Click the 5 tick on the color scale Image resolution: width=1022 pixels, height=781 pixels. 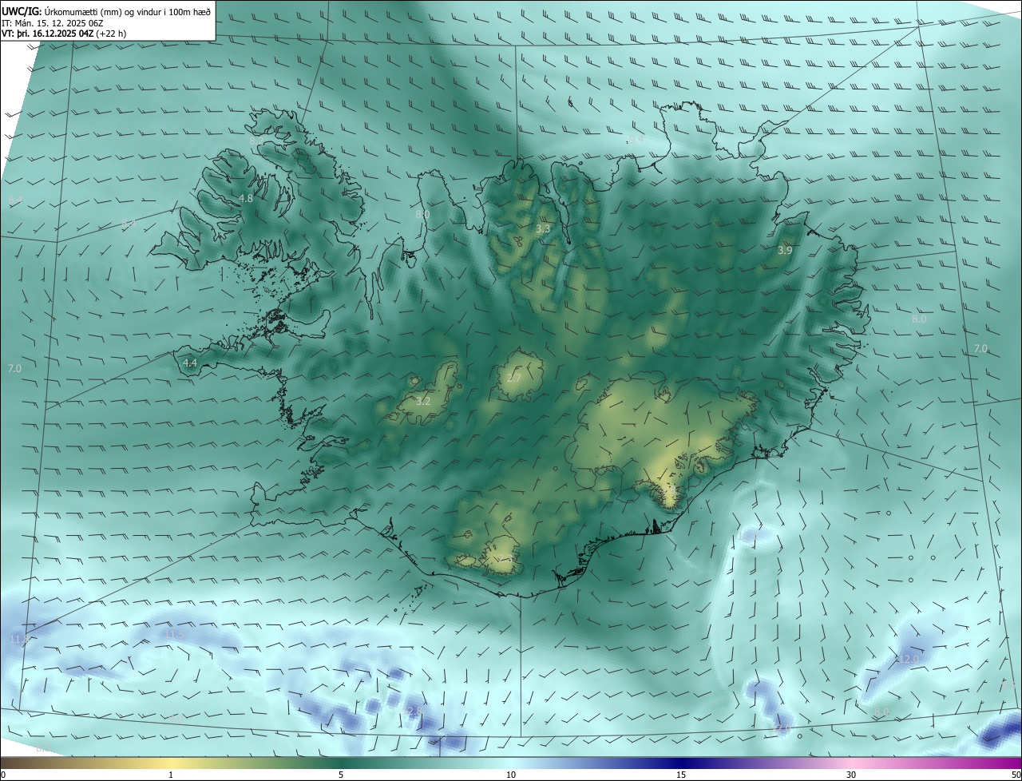tap(341, 775)
